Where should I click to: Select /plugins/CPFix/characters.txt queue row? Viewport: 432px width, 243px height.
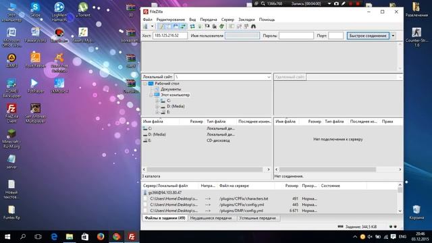270,198
